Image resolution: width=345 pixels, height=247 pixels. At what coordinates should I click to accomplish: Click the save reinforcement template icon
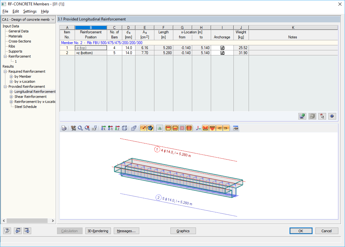302,116
